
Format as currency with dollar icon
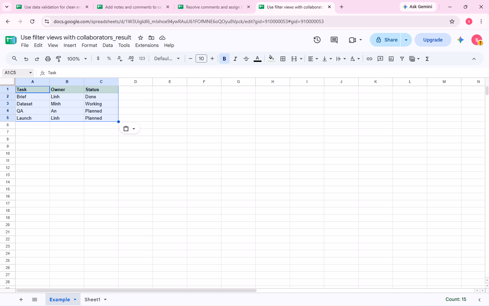point(98,58)
